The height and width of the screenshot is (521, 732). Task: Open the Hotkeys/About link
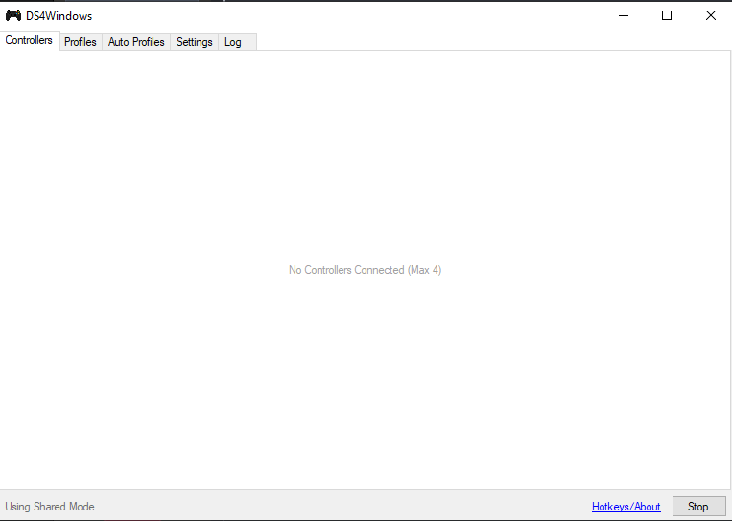point(626,507)
